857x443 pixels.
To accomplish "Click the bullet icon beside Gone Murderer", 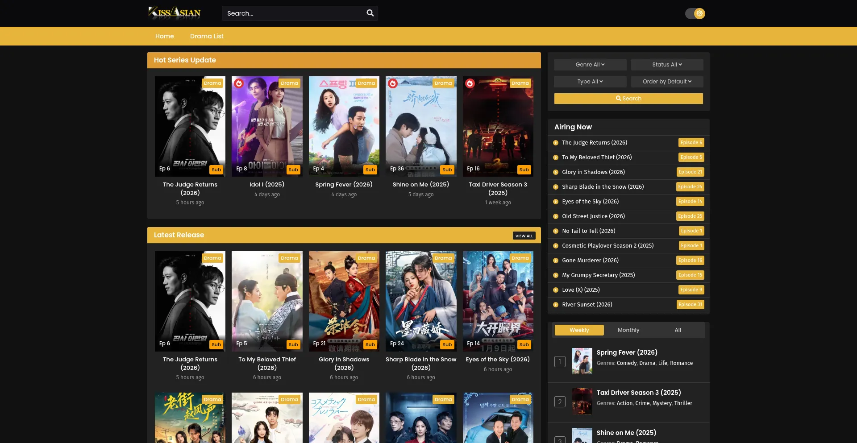I will click(556, 261).
